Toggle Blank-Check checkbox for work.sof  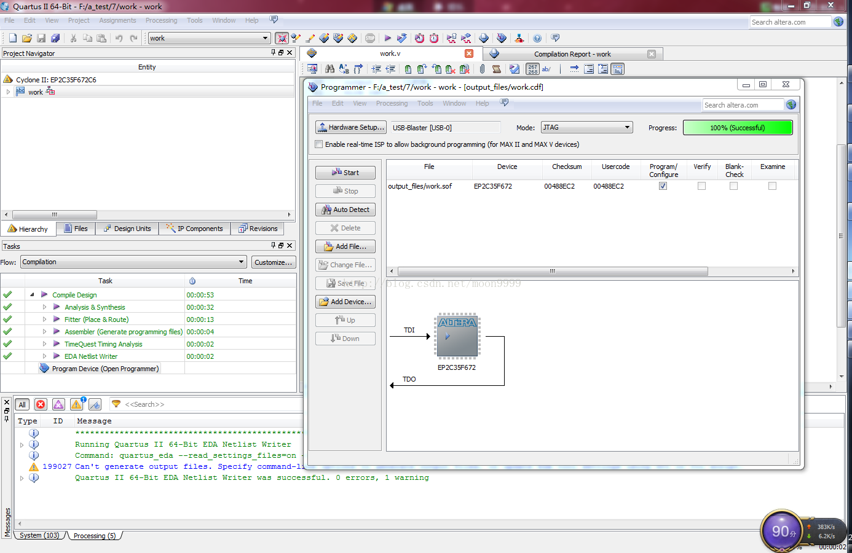pyautogui.click(x=733, y=186)
